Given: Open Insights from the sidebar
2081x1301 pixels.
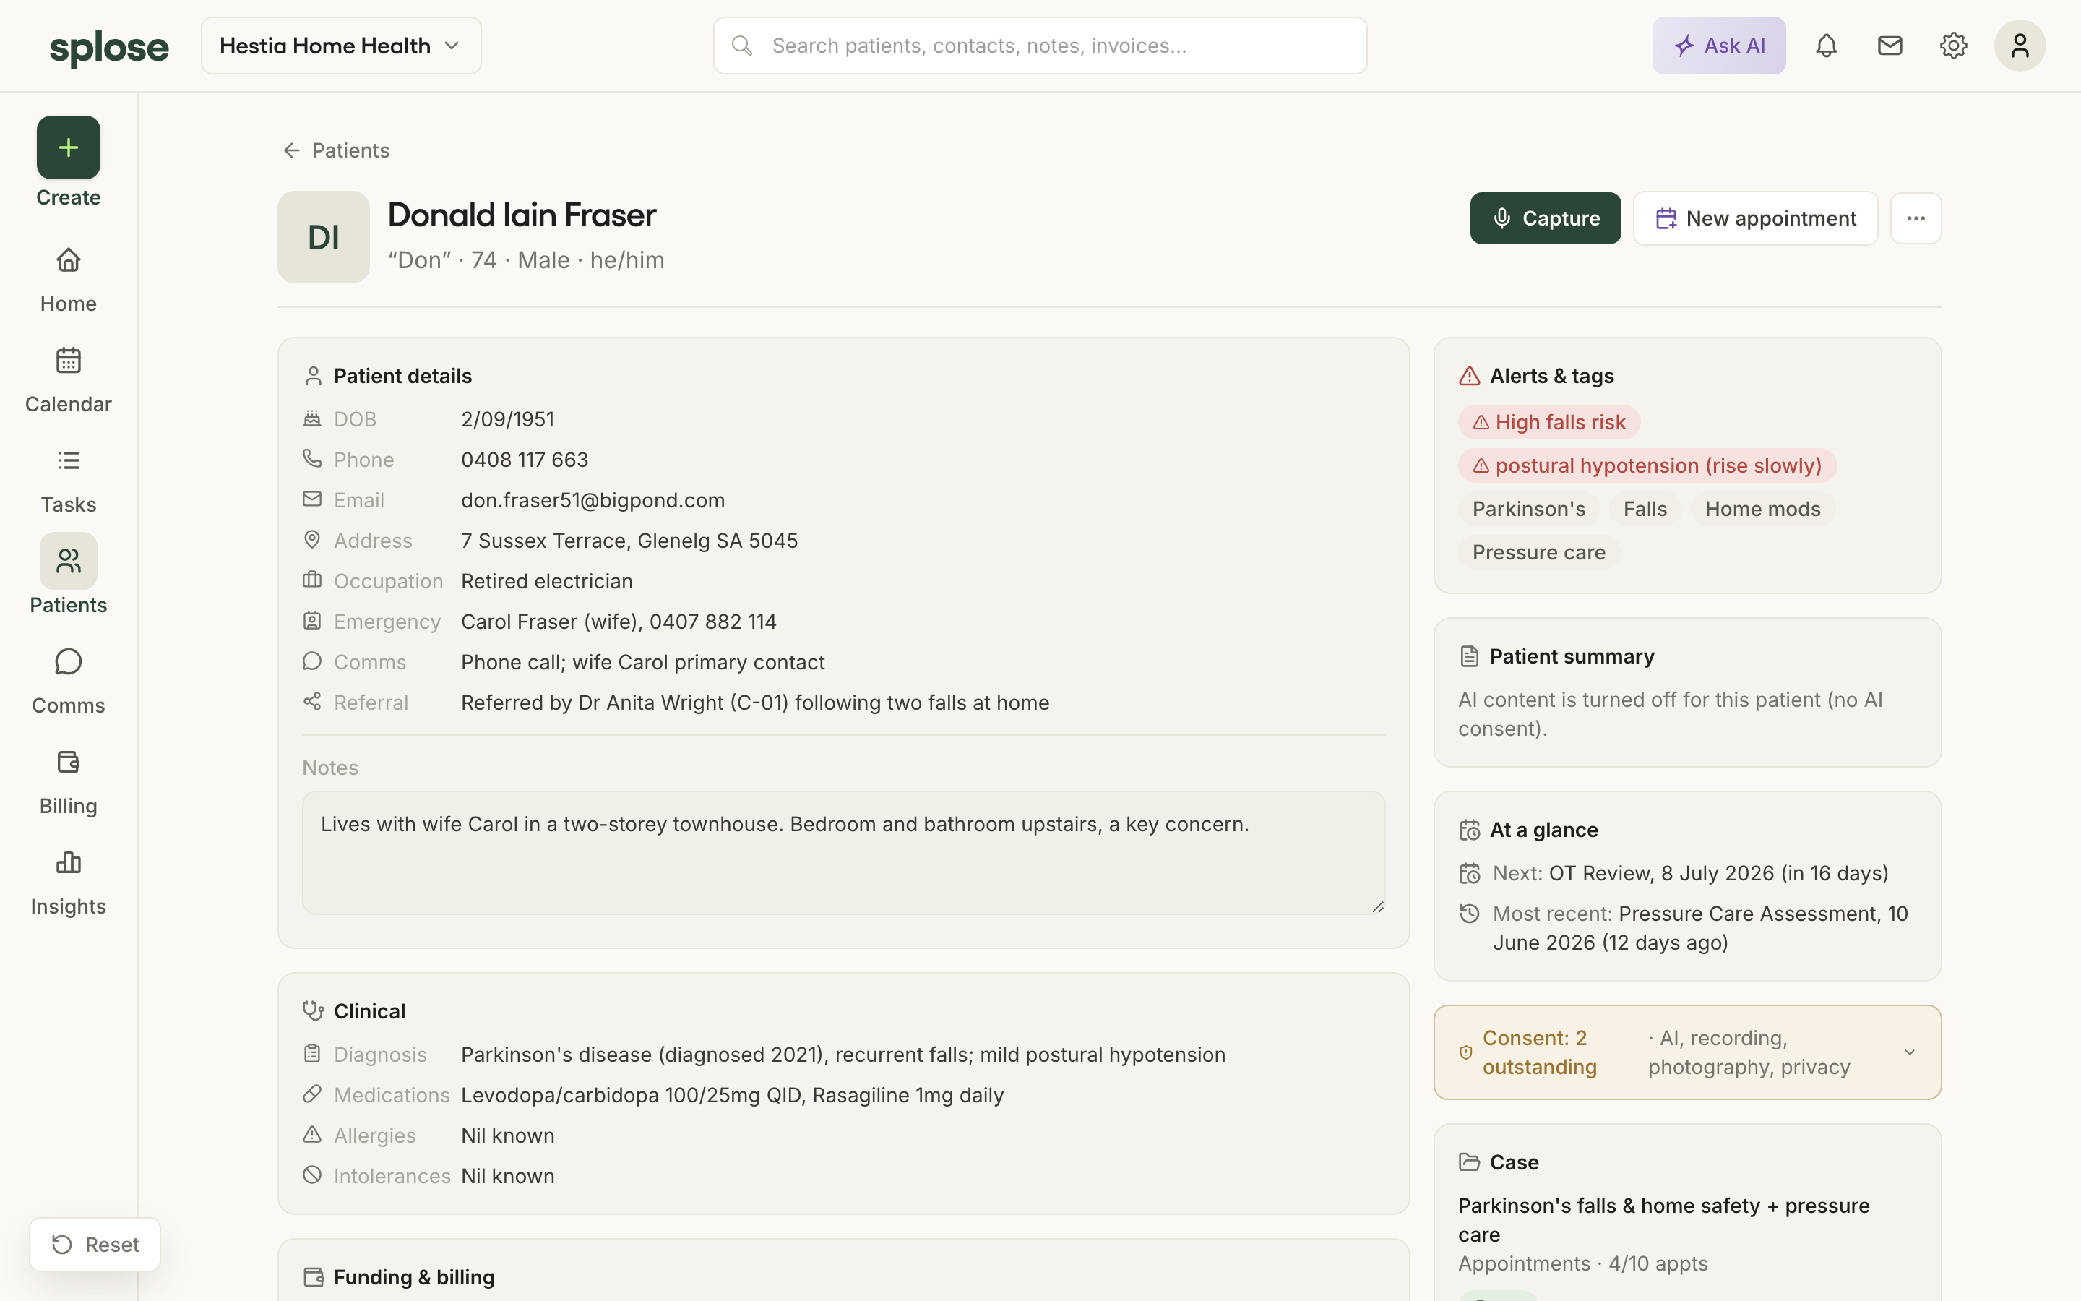Looking at the screenshot, I should (x=69, y=882).
